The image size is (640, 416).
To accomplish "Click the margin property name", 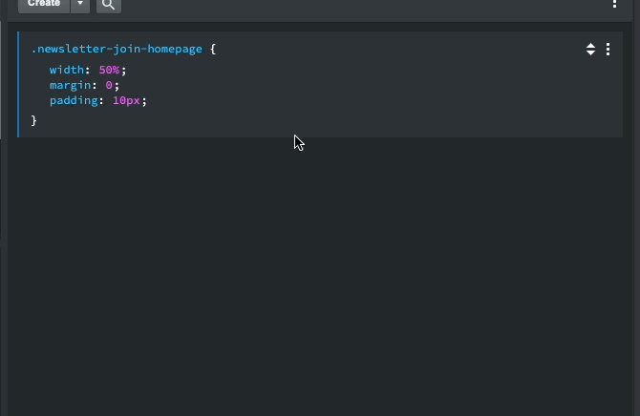I will [70, 85].
